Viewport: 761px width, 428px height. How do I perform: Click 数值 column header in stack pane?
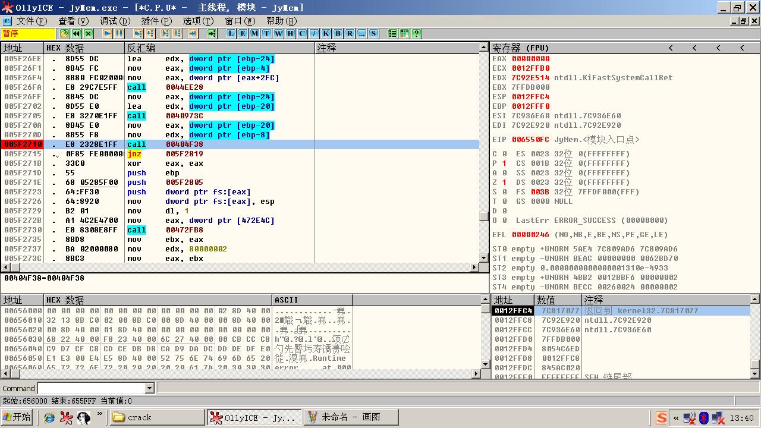point(558,300)
